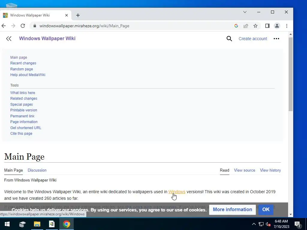The width and height of the screenshot is (307, 230).
Task: Open Permanent link
Action: coord(22,116)
